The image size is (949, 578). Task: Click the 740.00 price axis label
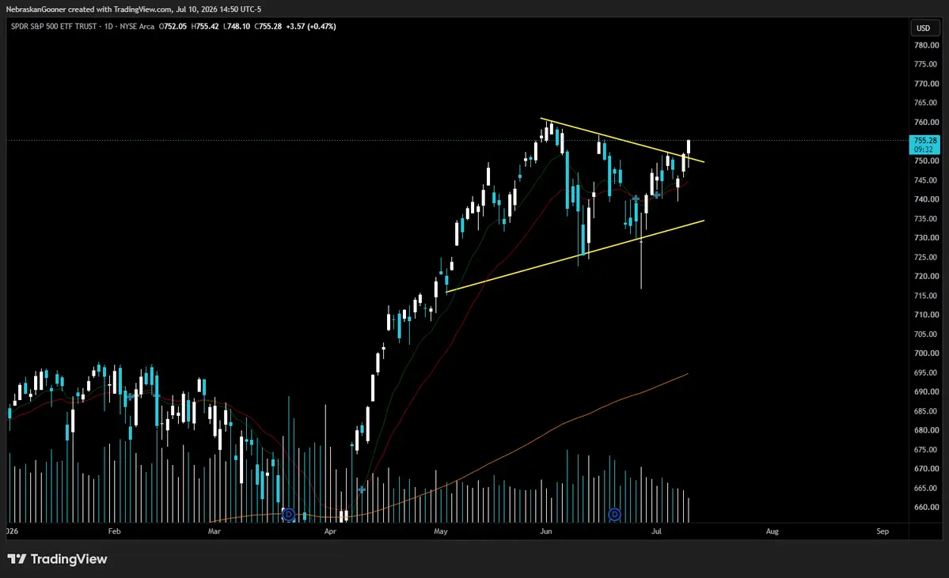[x=927, y=199]
